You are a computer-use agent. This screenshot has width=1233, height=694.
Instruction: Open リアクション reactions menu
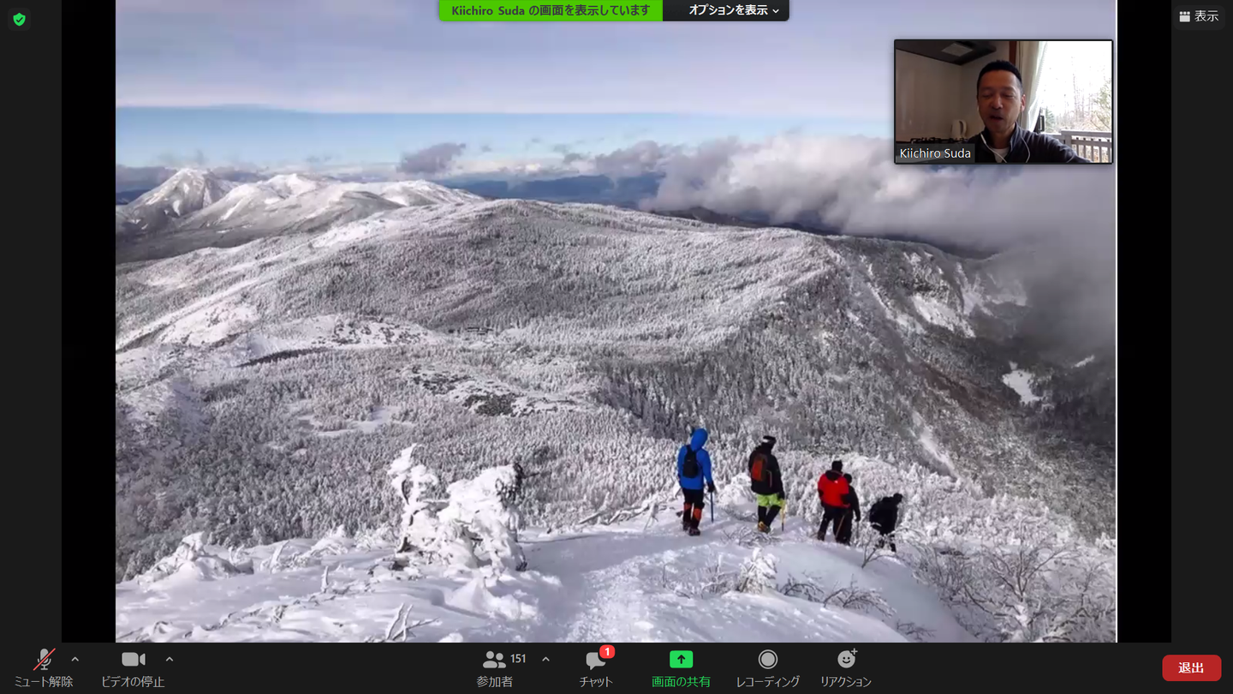pyautogui.click(x=846, y=668)
